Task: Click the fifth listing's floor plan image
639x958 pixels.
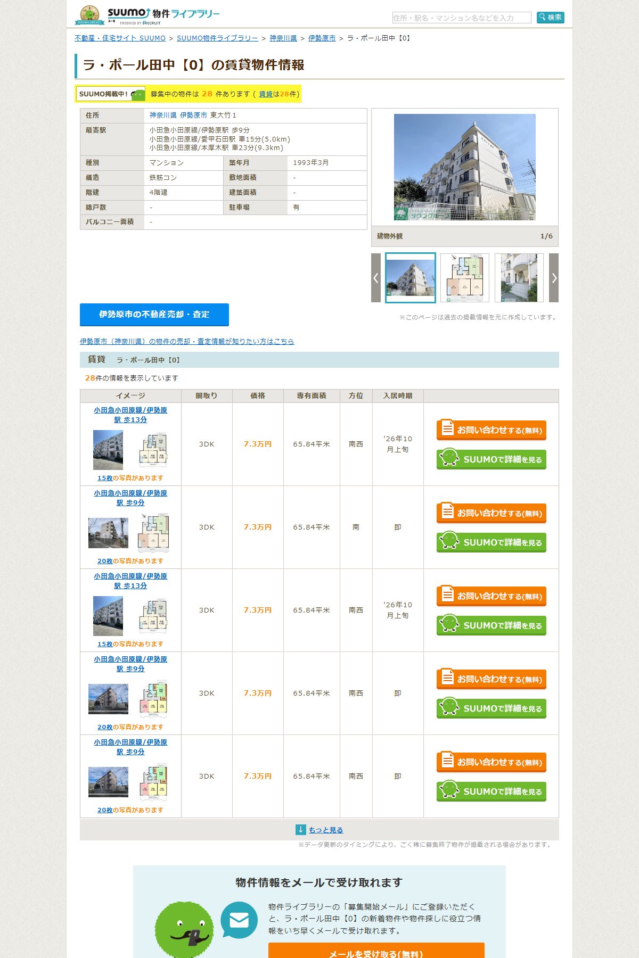Action: click(153, 782)
